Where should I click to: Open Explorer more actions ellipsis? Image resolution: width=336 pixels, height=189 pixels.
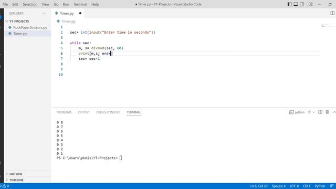(x=45, y=13)
